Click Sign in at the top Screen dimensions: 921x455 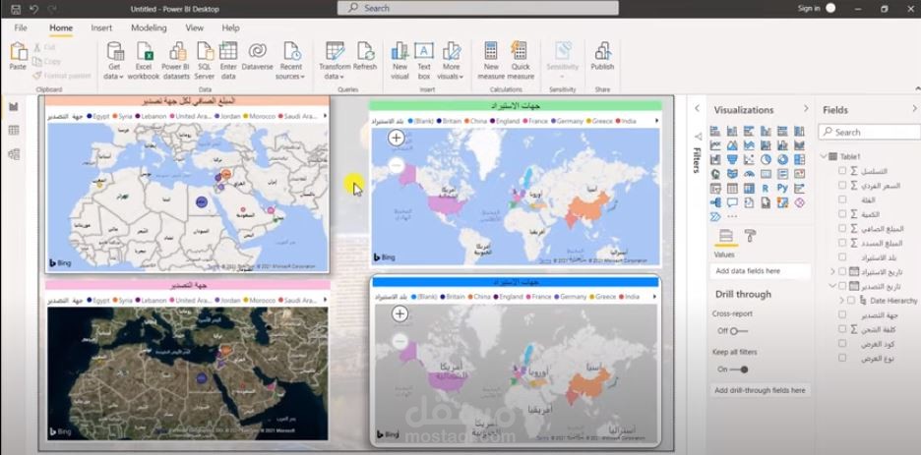[809, 8]
